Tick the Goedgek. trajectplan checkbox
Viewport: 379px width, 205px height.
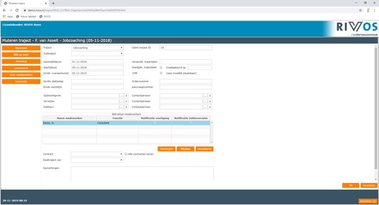tap(161, 67)
